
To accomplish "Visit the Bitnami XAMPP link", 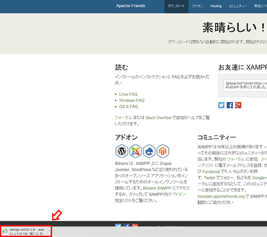I will pos(157,188).
